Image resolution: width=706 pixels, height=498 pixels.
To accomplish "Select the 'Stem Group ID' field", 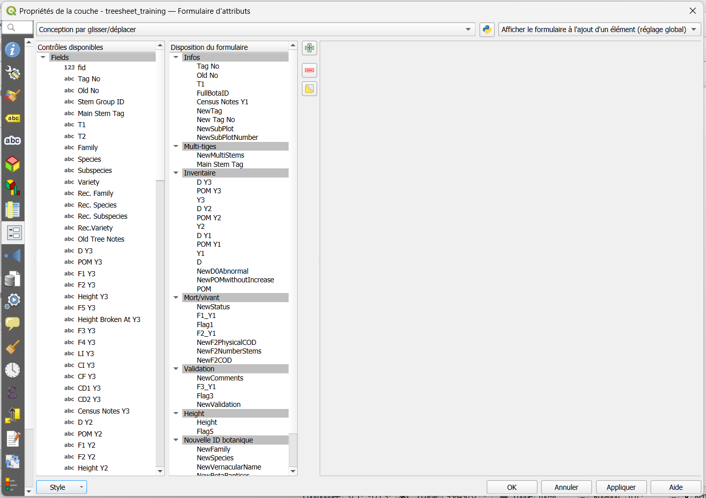I will [x=101, y=102].
